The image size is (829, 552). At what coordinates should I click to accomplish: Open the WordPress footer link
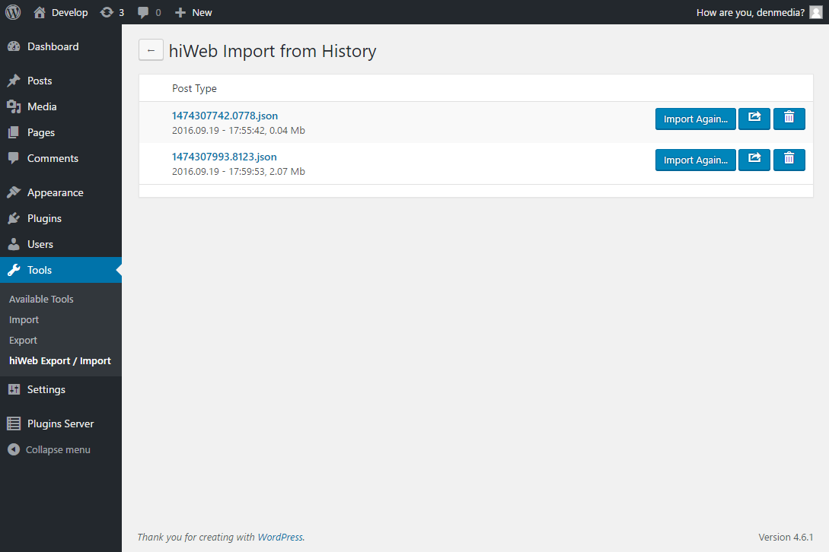[x=279, y=538]
